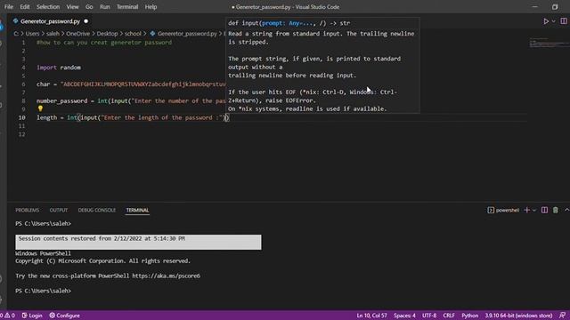The width and height of the screenshot is (570, 320).
Task: Click the warnings triangle icon in status bar
Action: 7,316
